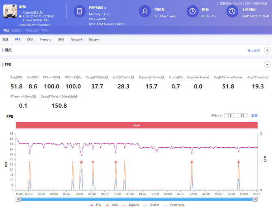Image resolution: width=272 pixels, height=207 pixels.
Task: Click the info icon next to PEPM00
Action: pos(106,8)
